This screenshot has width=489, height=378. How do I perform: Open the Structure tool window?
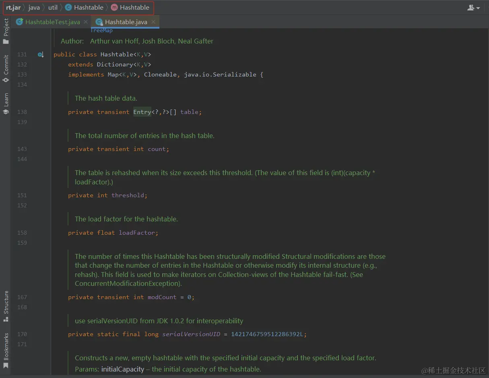click(6, 306)
